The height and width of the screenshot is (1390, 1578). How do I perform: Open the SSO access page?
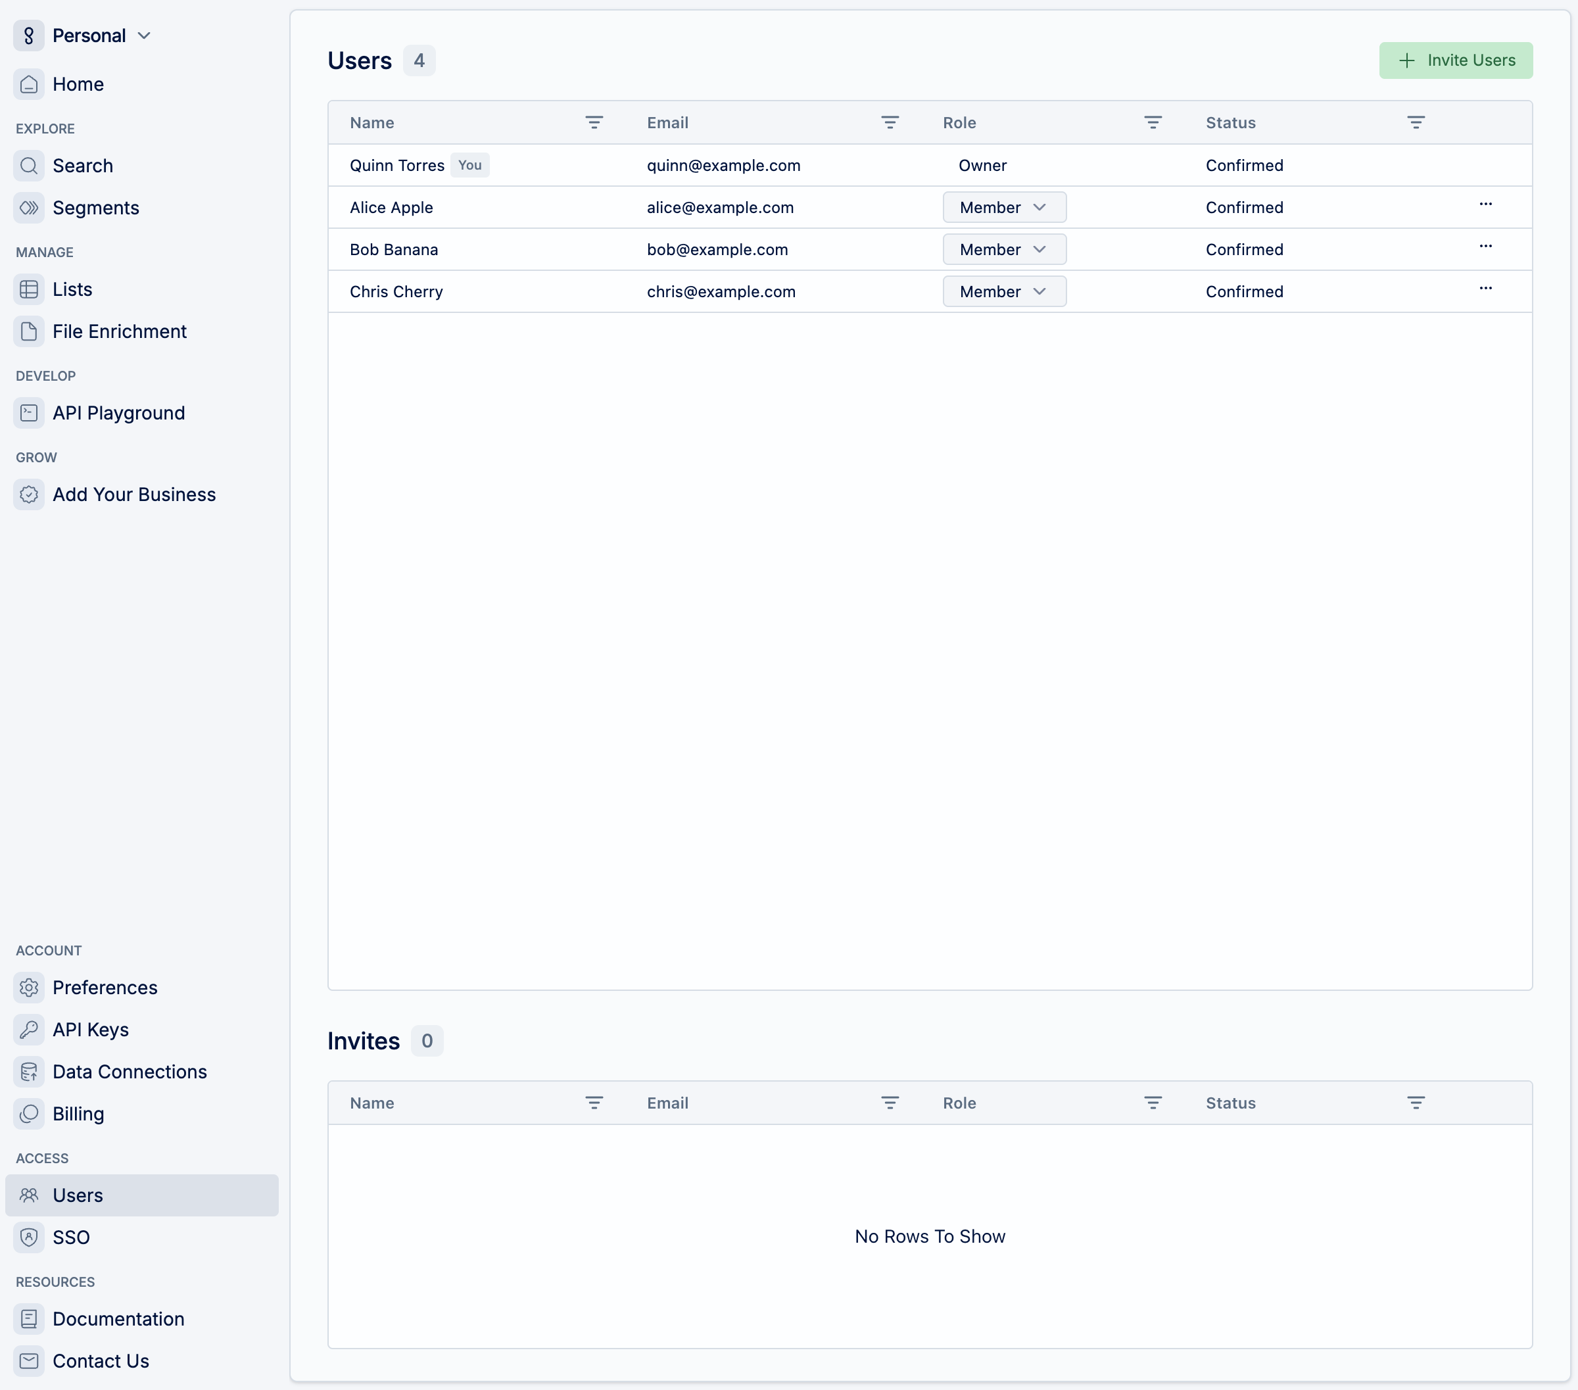pyautogui.click(x=71, y=1237)
